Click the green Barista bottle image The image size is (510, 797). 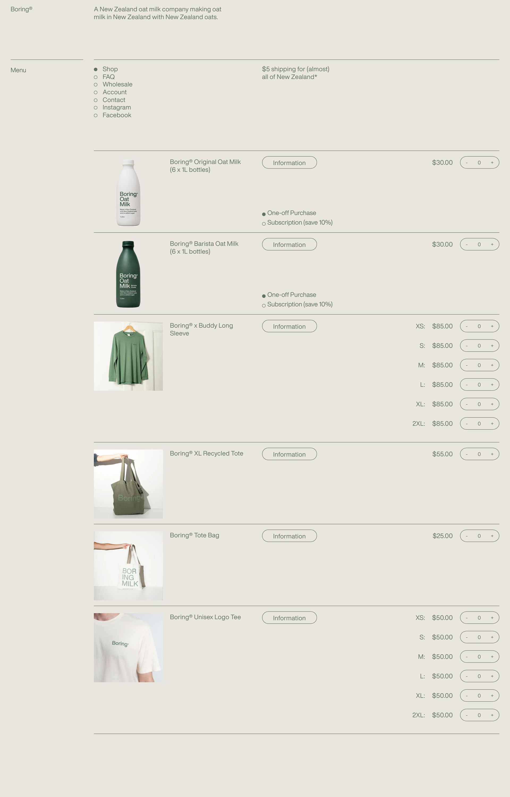point(128,274)
